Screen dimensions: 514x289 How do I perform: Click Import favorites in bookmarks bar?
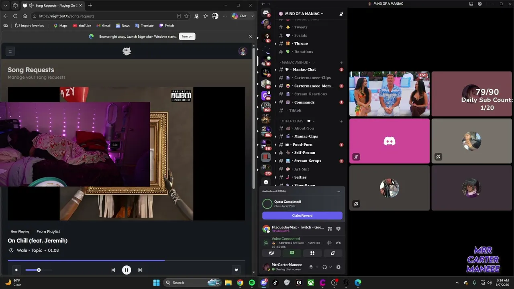tap(29, 26)
